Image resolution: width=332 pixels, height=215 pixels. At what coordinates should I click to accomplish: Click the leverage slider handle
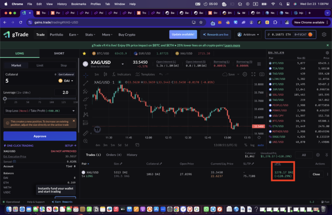pyautogui.click(x=5, y=98)
